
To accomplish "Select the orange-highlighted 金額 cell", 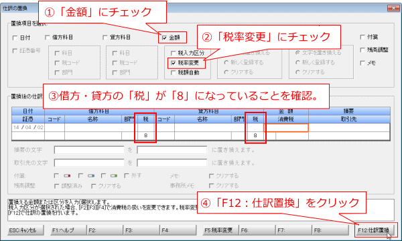I will (286, 128).
